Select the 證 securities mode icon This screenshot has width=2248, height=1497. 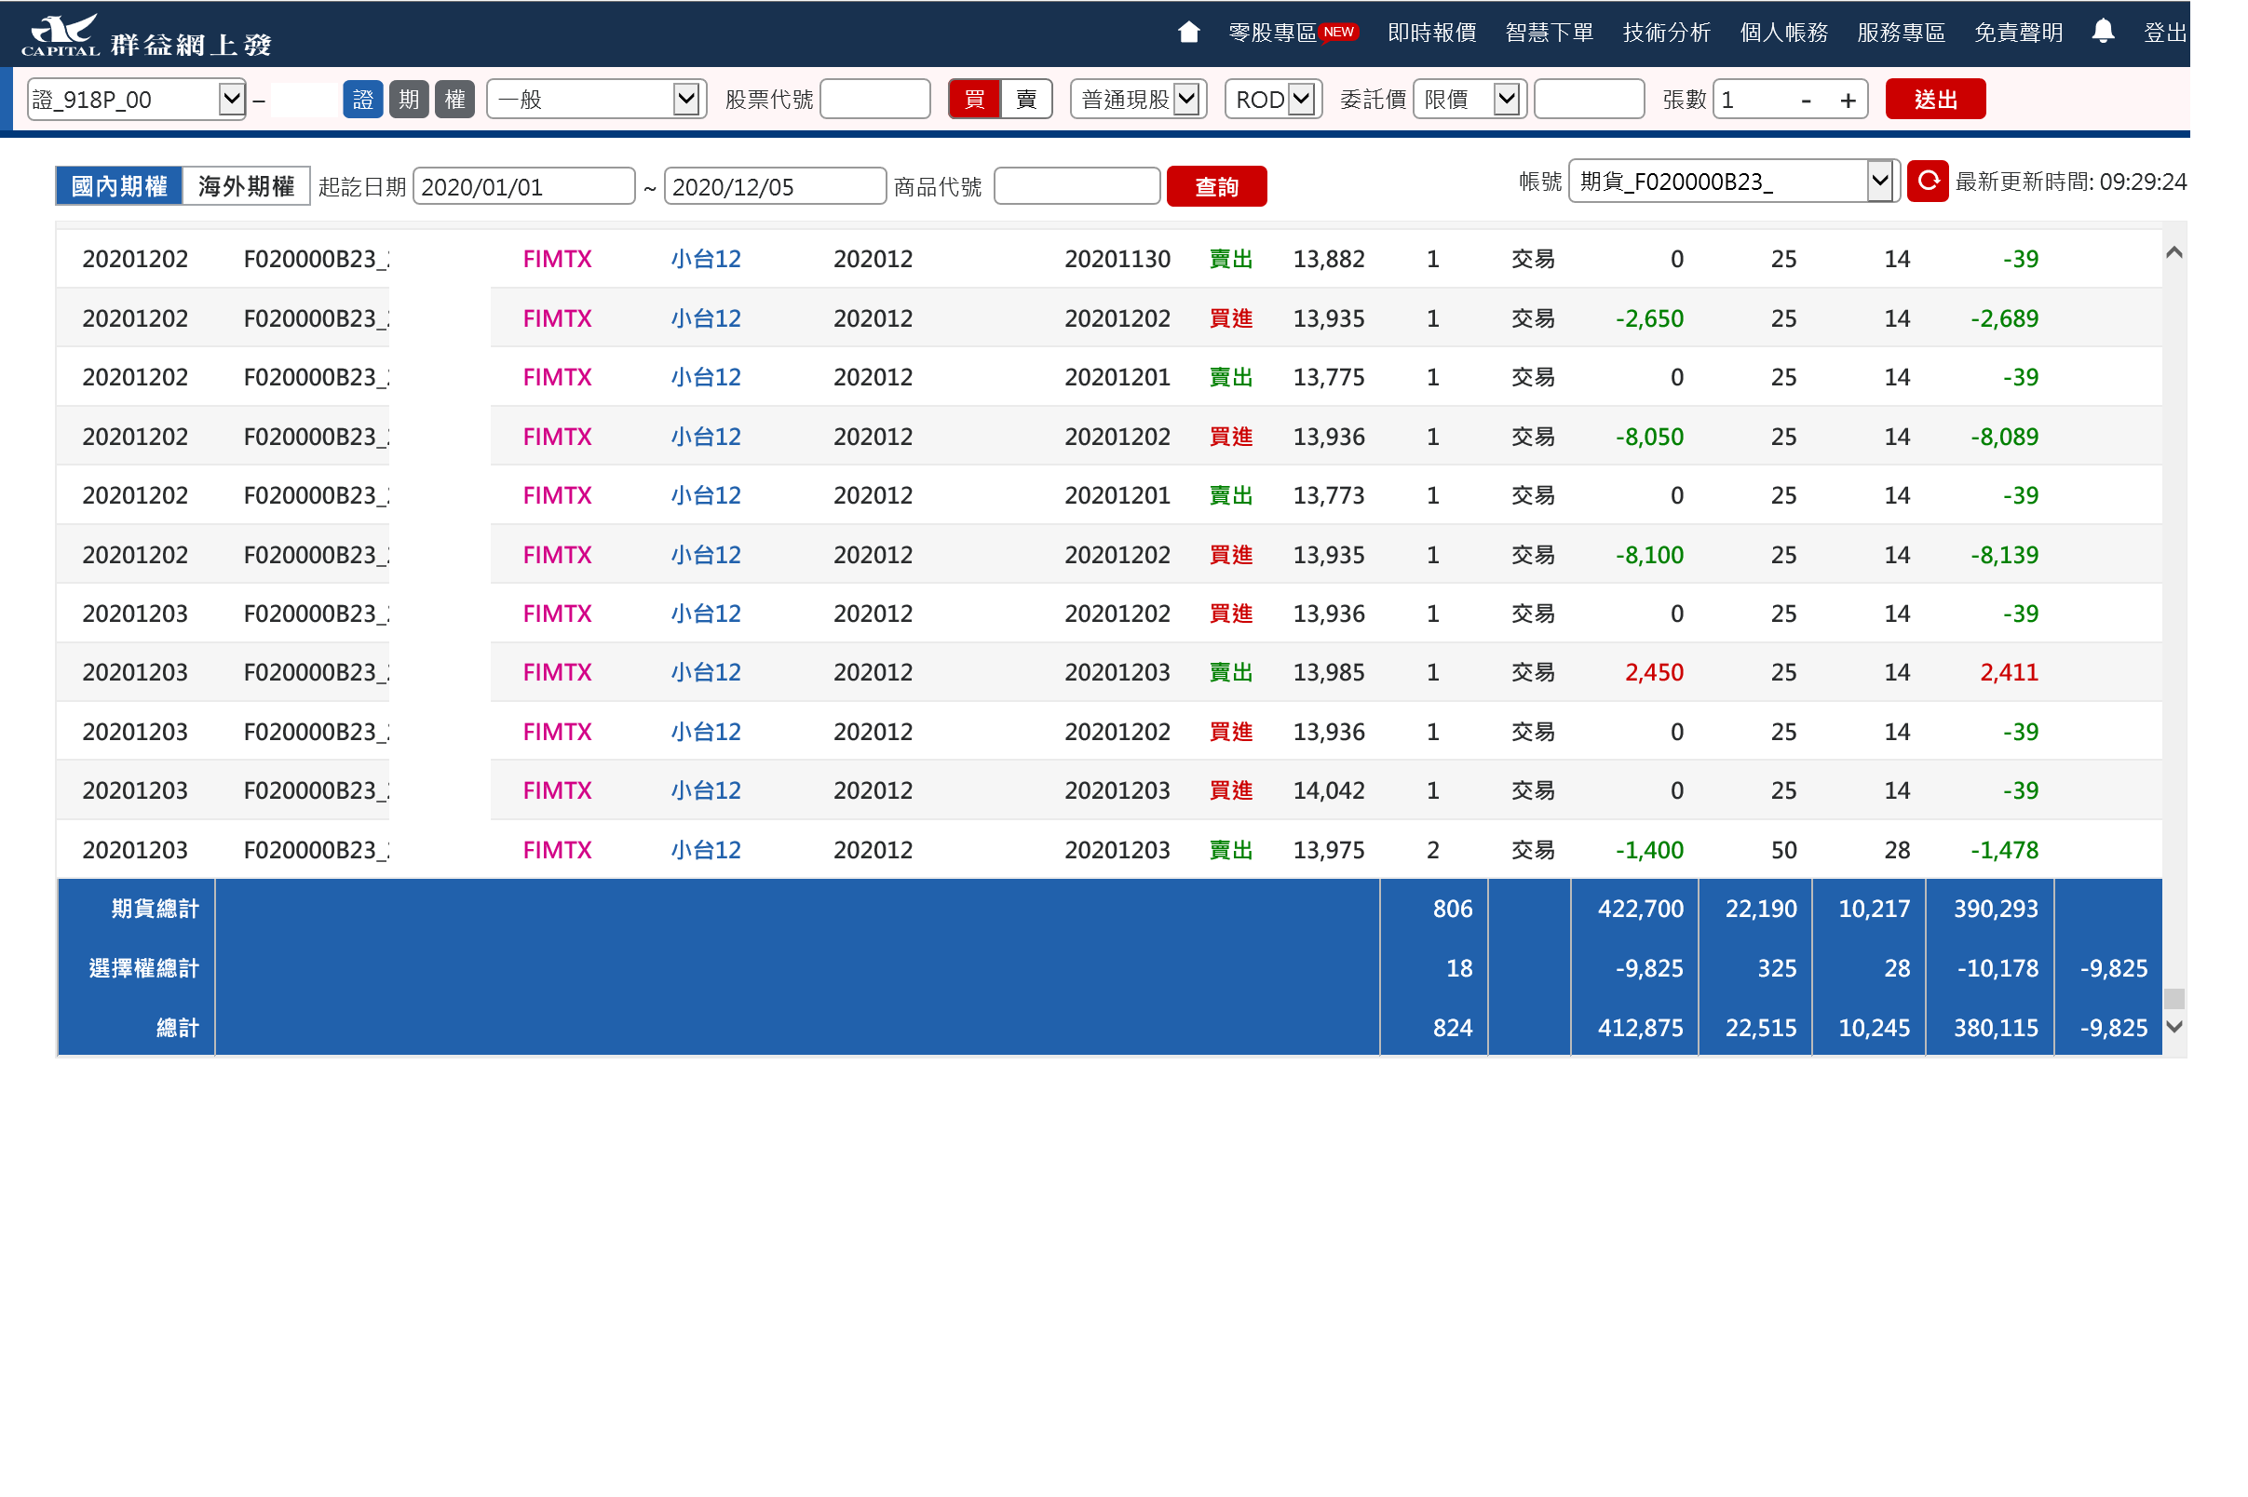coord(363,100)
